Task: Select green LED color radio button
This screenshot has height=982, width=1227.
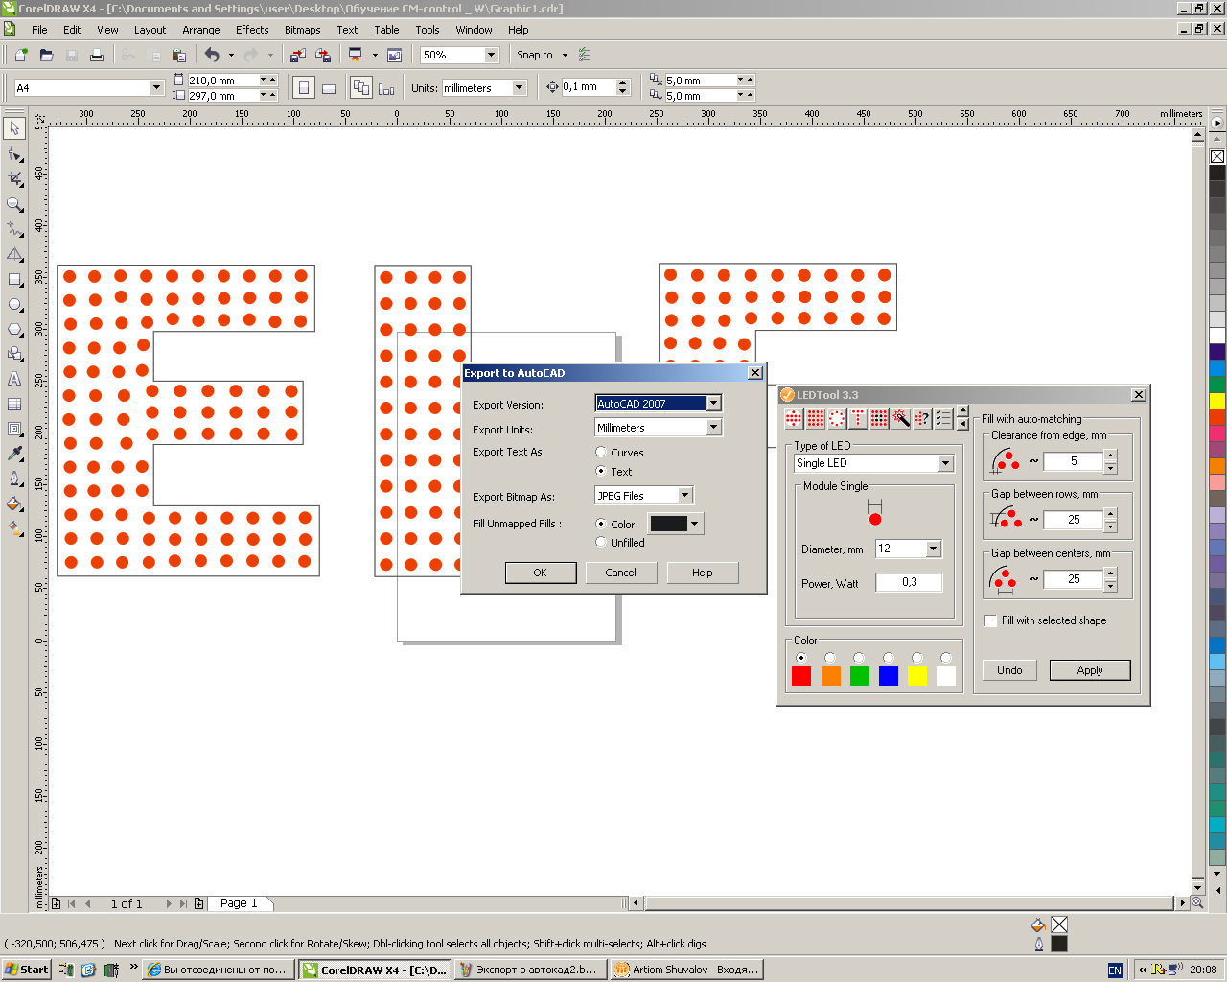Action: 859,658
